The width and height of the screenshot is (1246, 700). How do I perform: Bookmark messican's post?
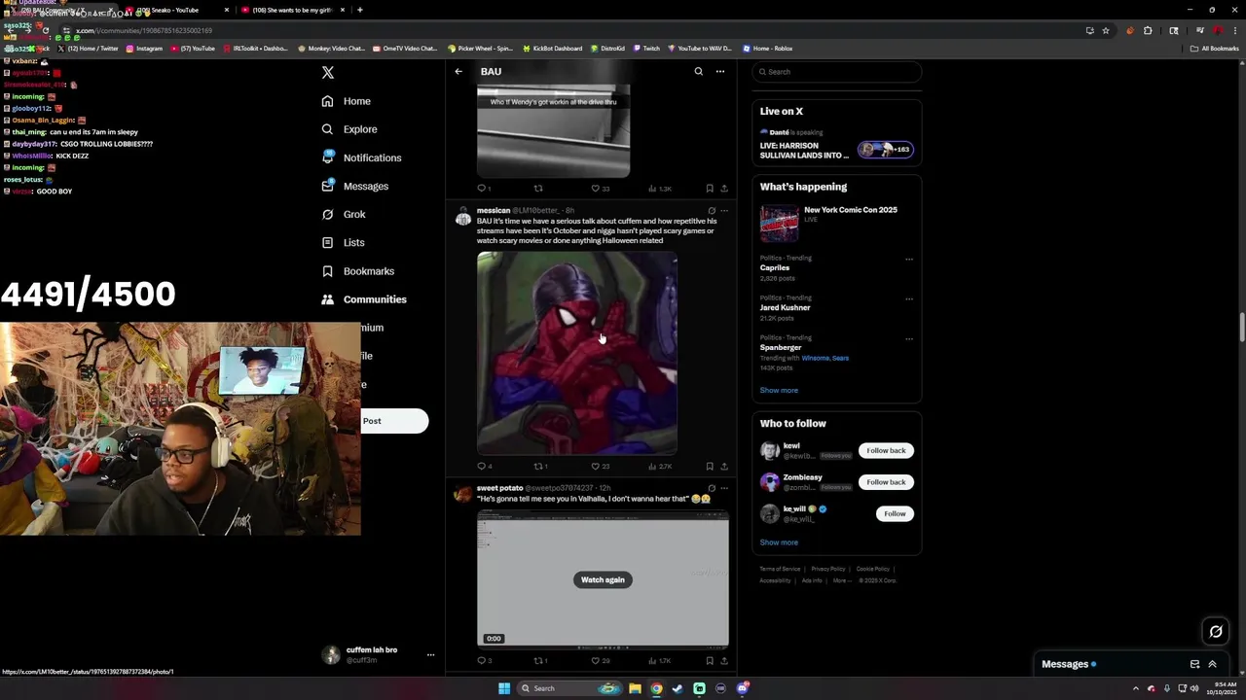click(710, 466)
